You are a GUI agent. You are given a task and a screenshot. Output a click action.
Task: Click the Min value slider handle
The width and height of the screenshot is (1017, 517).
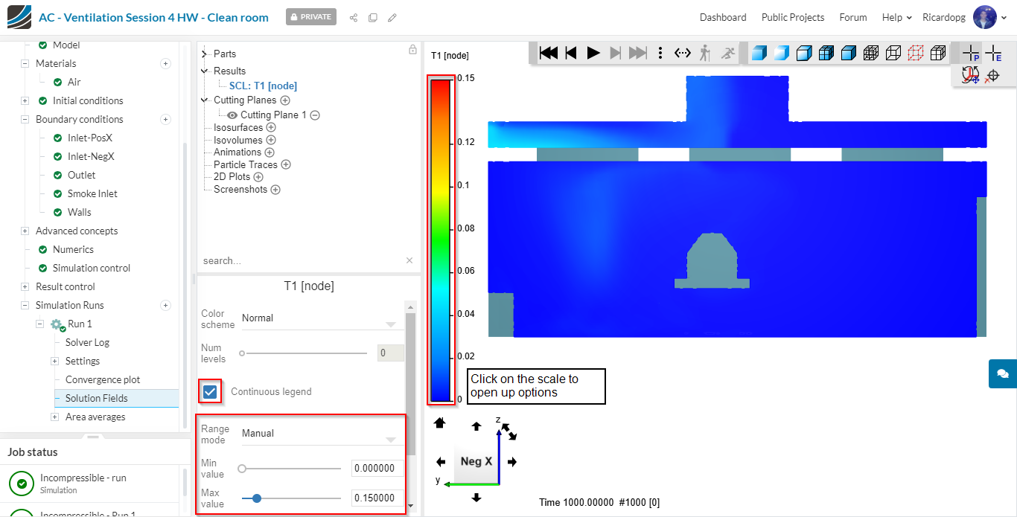(x=242, y=469)
